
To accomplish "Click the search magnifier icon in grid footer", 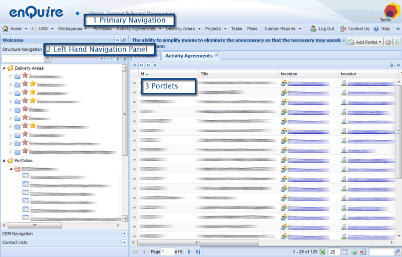I will pyautogui.click(x=398, y=252).
